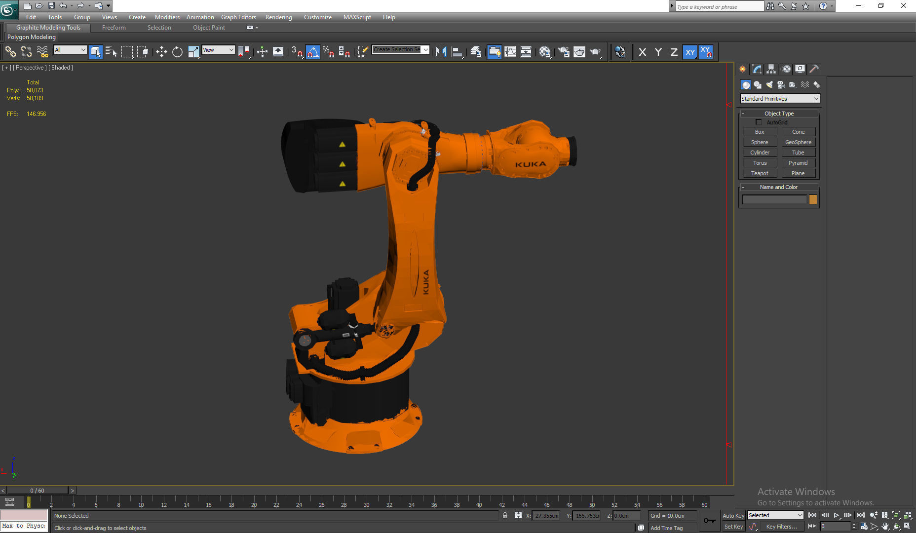This screenshot has width=916, height=533.
Task: Toggle Percent Snap
Action: (x=329, y=51)
